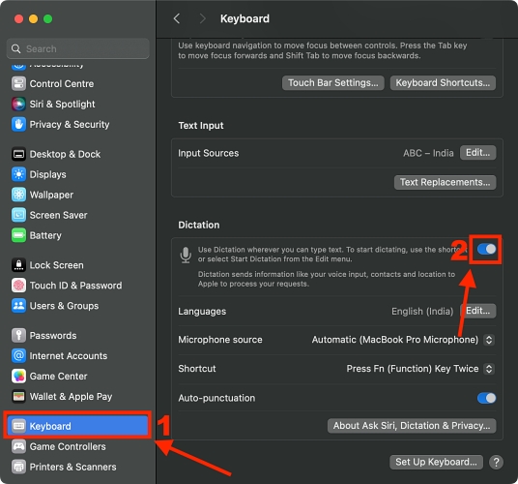The image size is (518, 484).
Task: Click the Game Controllers icon
Action: click(x=18, y=446)
